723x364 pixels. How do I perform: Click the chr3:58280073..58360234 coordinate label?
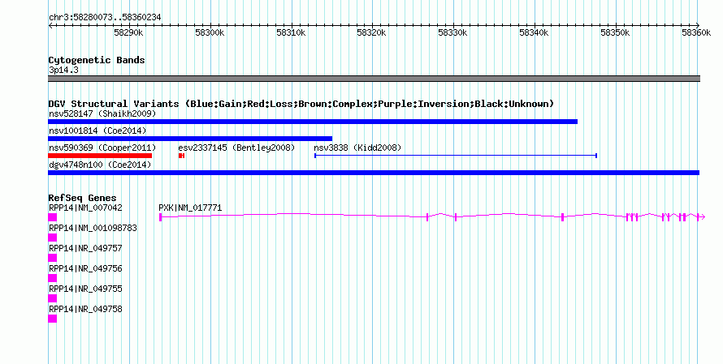105,18
